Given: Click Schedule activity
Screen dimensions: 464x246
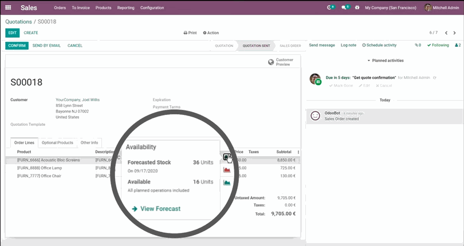Looking at the screenshot, I should click(x=379, y=45).
